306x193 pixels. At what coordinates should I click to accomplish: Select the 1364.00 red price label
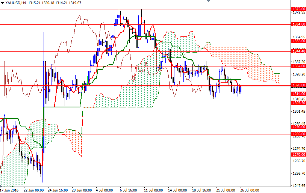click(298, 24)
